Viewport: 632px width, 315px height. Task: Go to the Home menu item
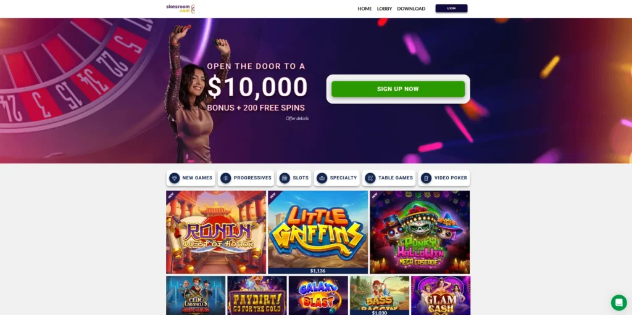pyautogui.click(x=365, y=9)
